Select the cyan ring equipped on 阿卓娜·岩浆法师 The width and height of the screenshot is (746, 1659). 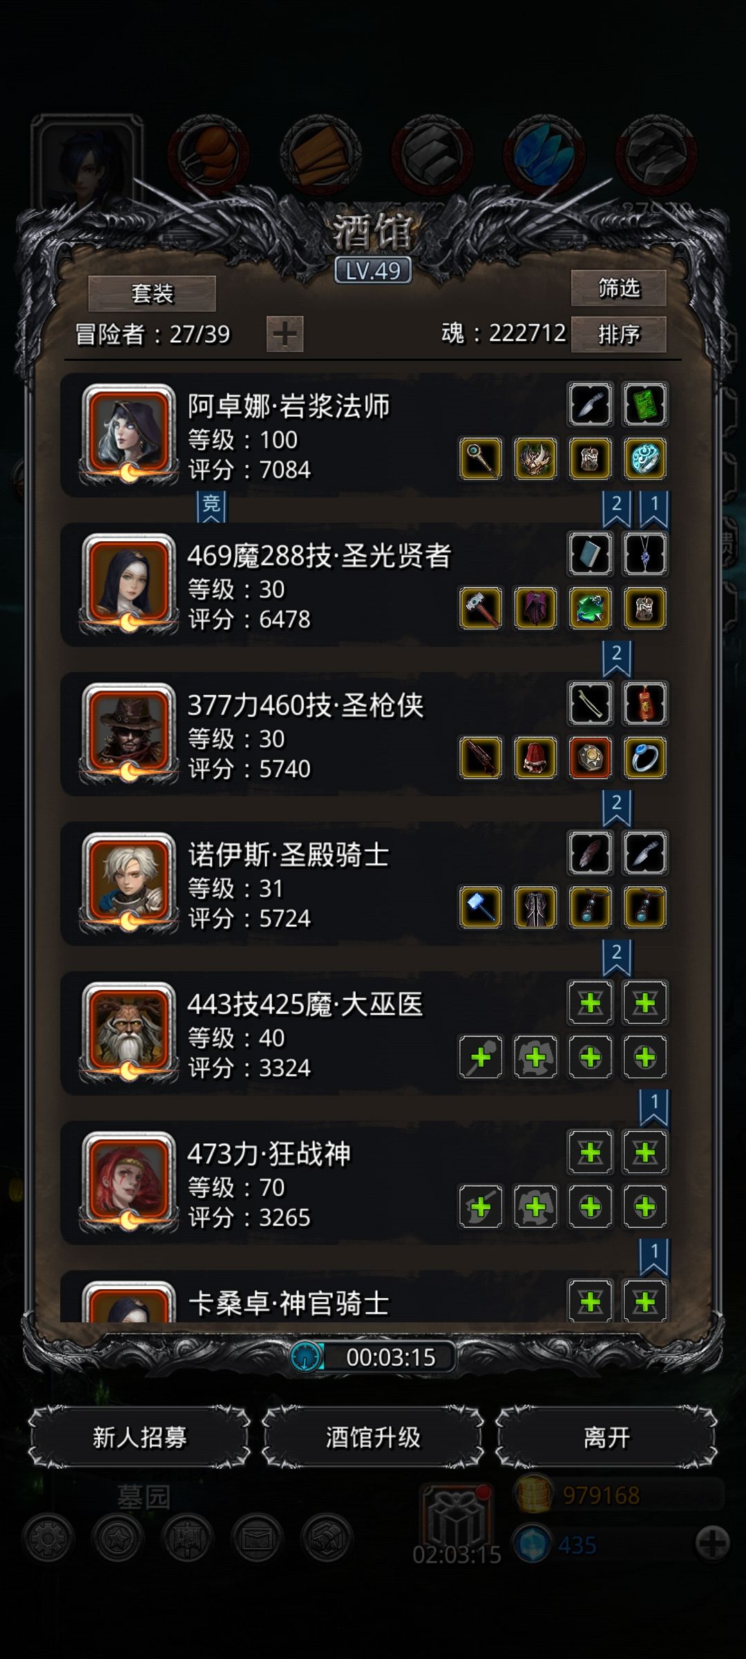pyautogui.click(x=645, y=459)
